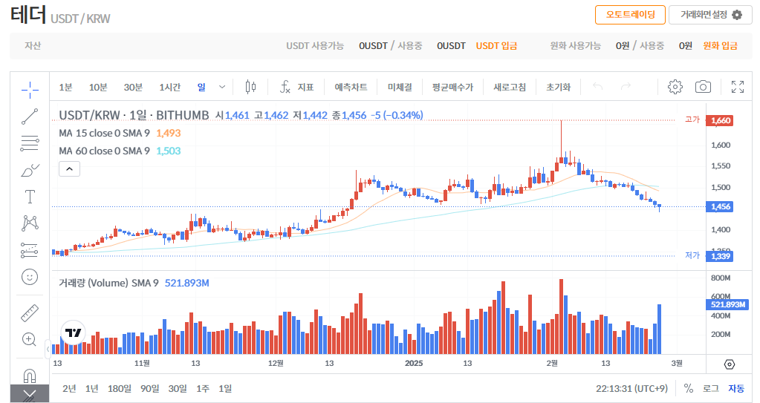The width and height of the screenshot is (760, 403).
Task: Click the USDT 입금 link
Action: coord(496,45)
